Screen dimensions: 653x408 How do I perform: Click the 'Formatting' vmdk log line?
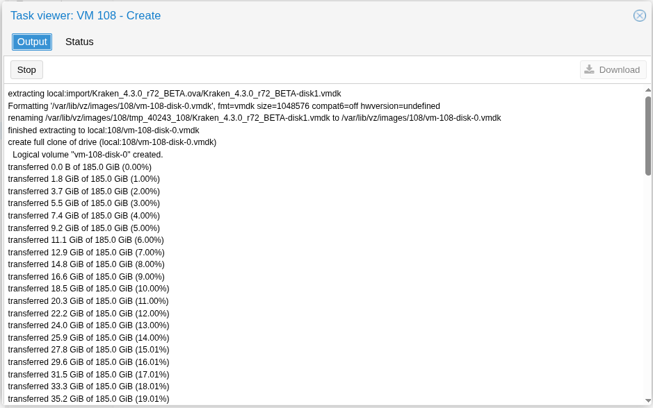(x=224, y=106)
